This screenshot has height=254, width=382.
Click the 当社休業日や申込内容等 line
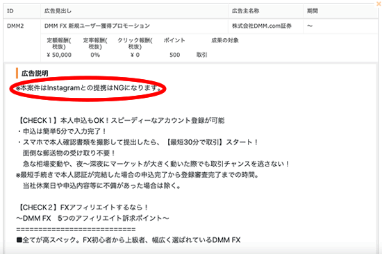click(x=102, y=186)
